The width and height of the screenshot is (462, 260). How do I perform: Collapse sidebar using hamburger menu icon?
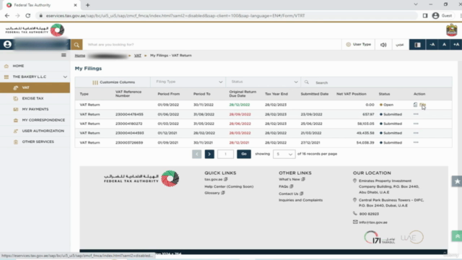click(x=64, y=55)
